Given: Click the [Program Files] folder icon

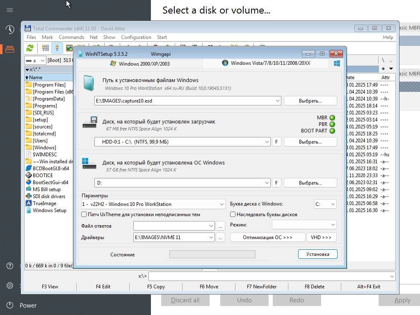Looking at the screenshot, I should (x=29, y=84).
